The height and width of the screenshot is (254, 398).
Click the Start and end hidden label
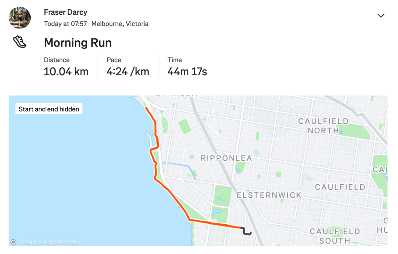click(49, 109)
